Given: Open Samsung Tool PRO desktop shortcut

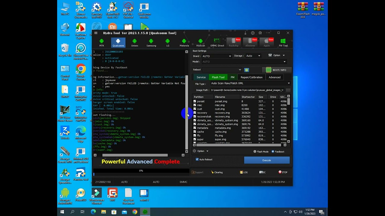Looking at the screenshot, I should [x=97, y=10].
